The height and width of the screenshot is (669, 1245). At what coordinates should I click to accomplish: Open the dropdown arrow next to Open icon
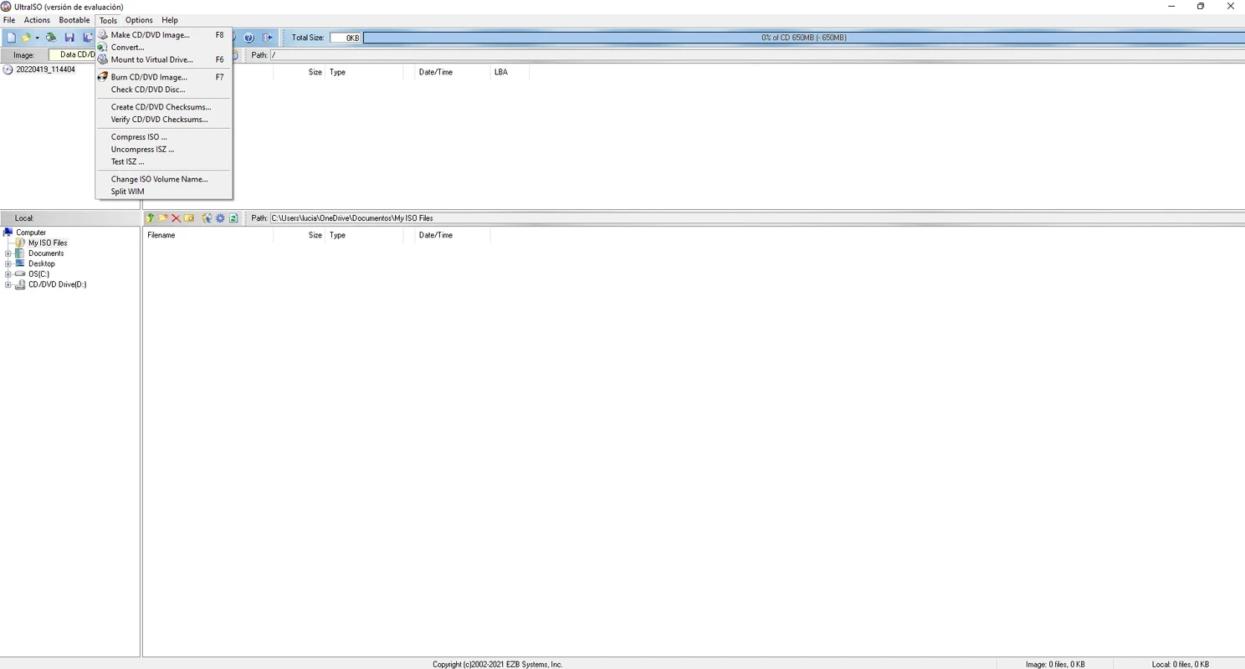pyautogui.click(x=37, y=38)
